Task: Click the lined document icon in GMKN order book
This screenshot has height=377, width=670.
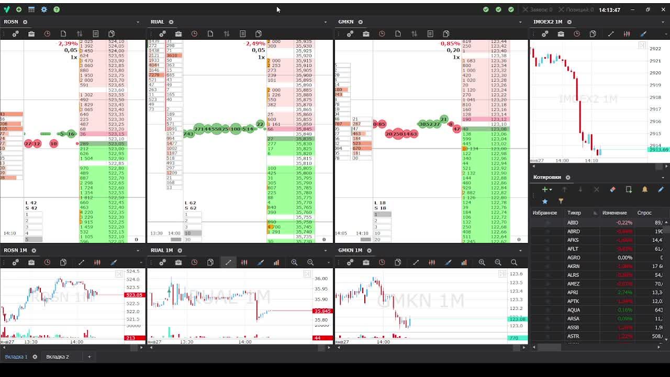Action: pyautogui.click(x=430, y=34)
